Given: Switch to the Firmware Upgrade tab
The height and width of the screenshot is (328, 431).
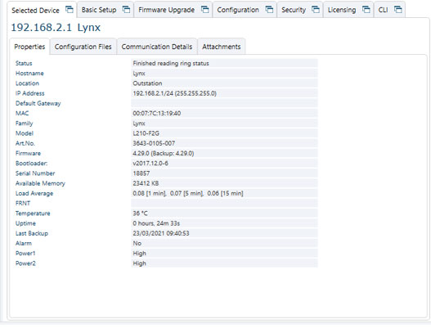Looking at the screenshot, I should pos(166,10).
